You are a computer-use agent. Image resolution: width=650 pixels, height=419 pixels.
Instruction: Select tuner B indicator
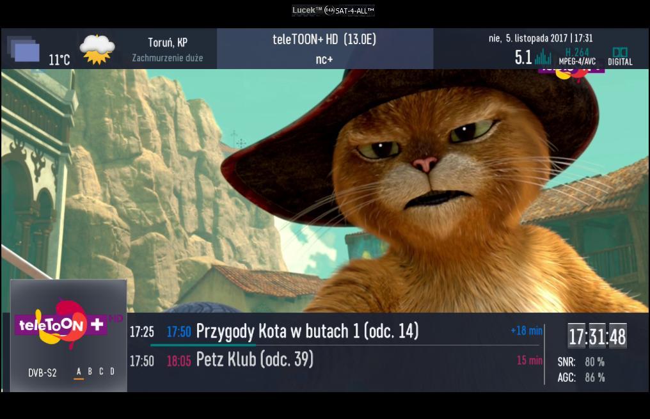(90, 371)
